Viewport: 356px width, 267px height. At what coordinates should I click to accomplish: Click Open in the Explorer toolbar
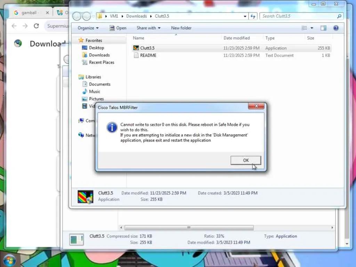(x=118, y=28)
